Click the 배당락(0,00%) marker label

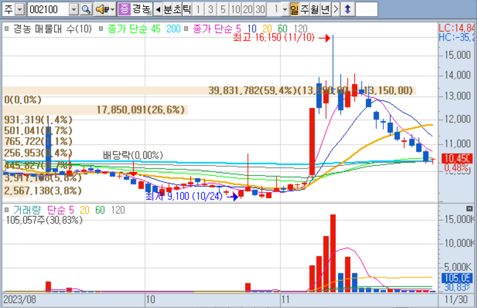coord(133,155)
